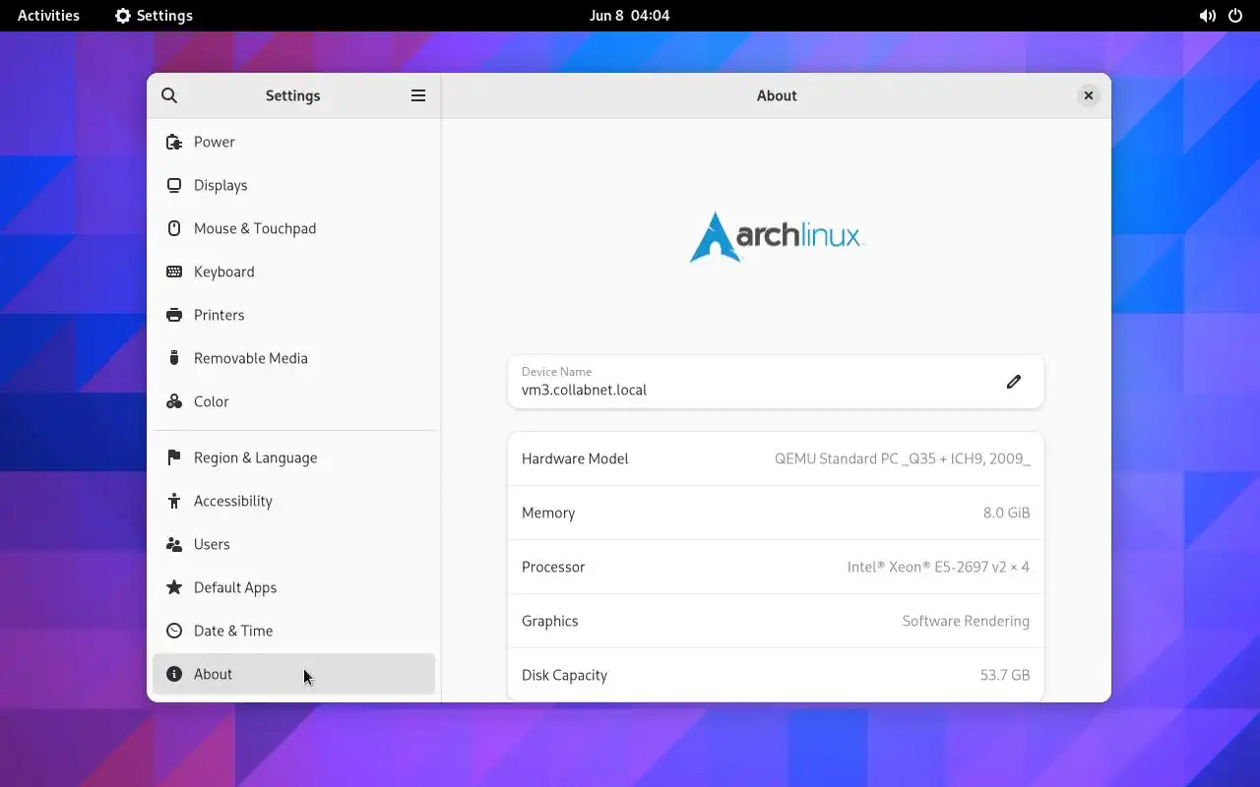This screenshot has width=1260, height=787.
Task: Open the Power settings panel
Action: [x=293, y=142]
